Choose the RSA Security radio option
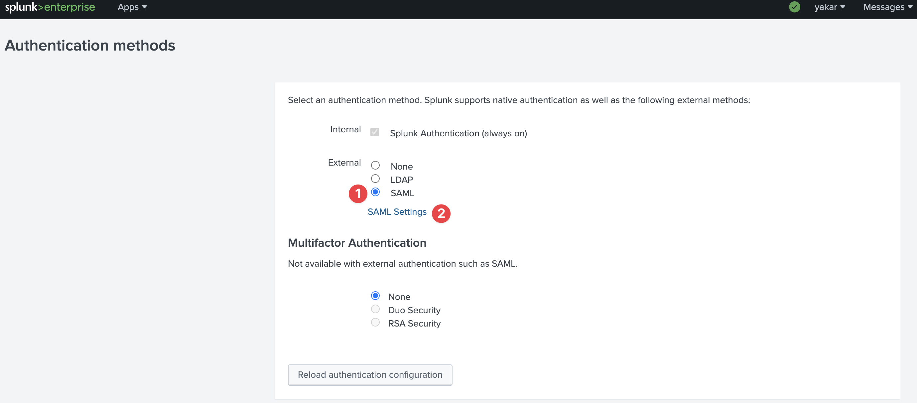Viewport: 917px width, 403px height. pyautogui.click(x=375, y=323)
